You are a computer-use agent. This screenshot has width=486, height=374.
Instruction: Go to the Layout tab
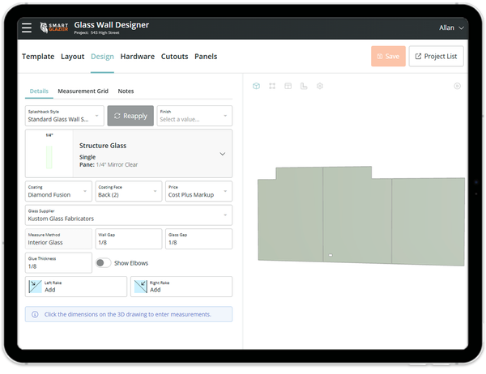73,57
